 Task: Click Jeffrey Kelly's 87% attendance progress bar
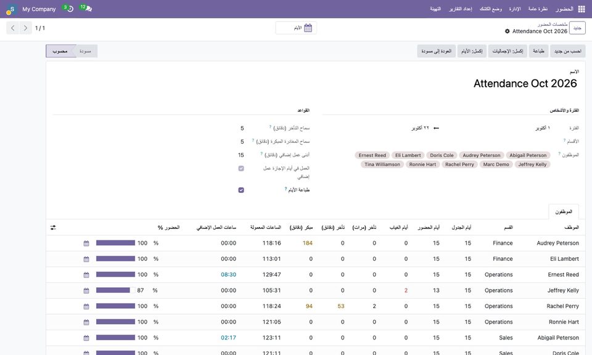[x=115, y=290]
